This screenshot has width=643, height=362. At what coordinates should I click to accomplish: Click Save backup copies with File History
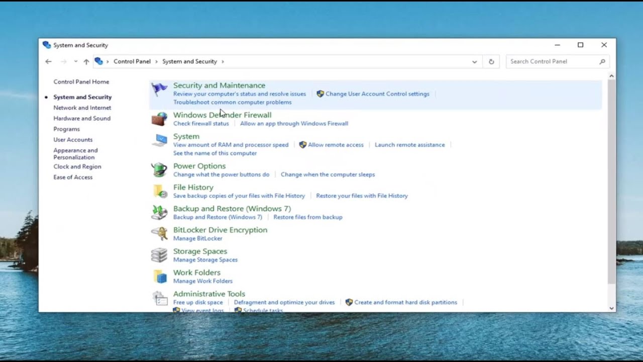(x=239, y=196)
